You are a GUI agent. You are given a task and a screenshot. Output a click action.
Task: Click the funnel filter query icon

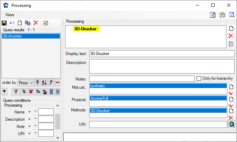point(16,91)
